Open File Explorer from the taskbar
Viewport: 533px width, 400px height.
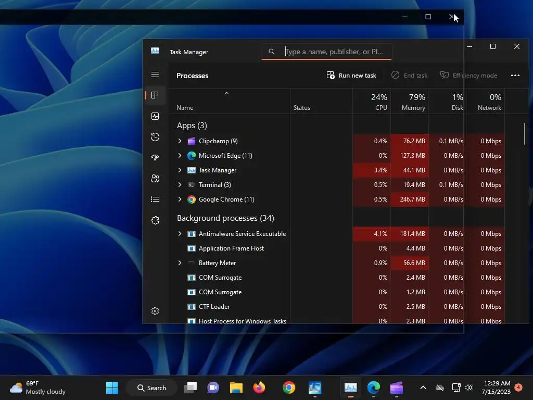tap(236, 387)
